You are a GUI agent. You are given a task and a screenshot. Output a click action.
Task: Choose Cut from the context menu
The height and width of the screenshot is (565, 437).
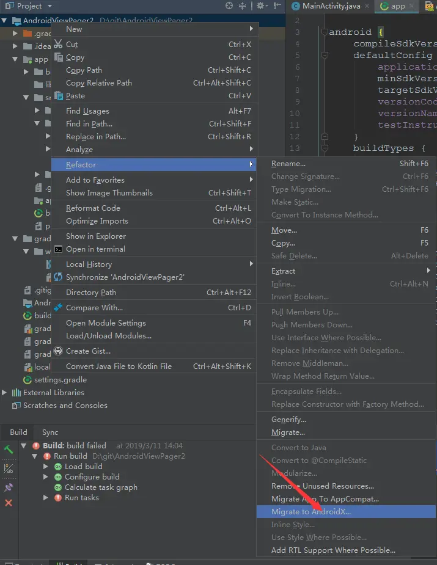[x=154, y=45]
